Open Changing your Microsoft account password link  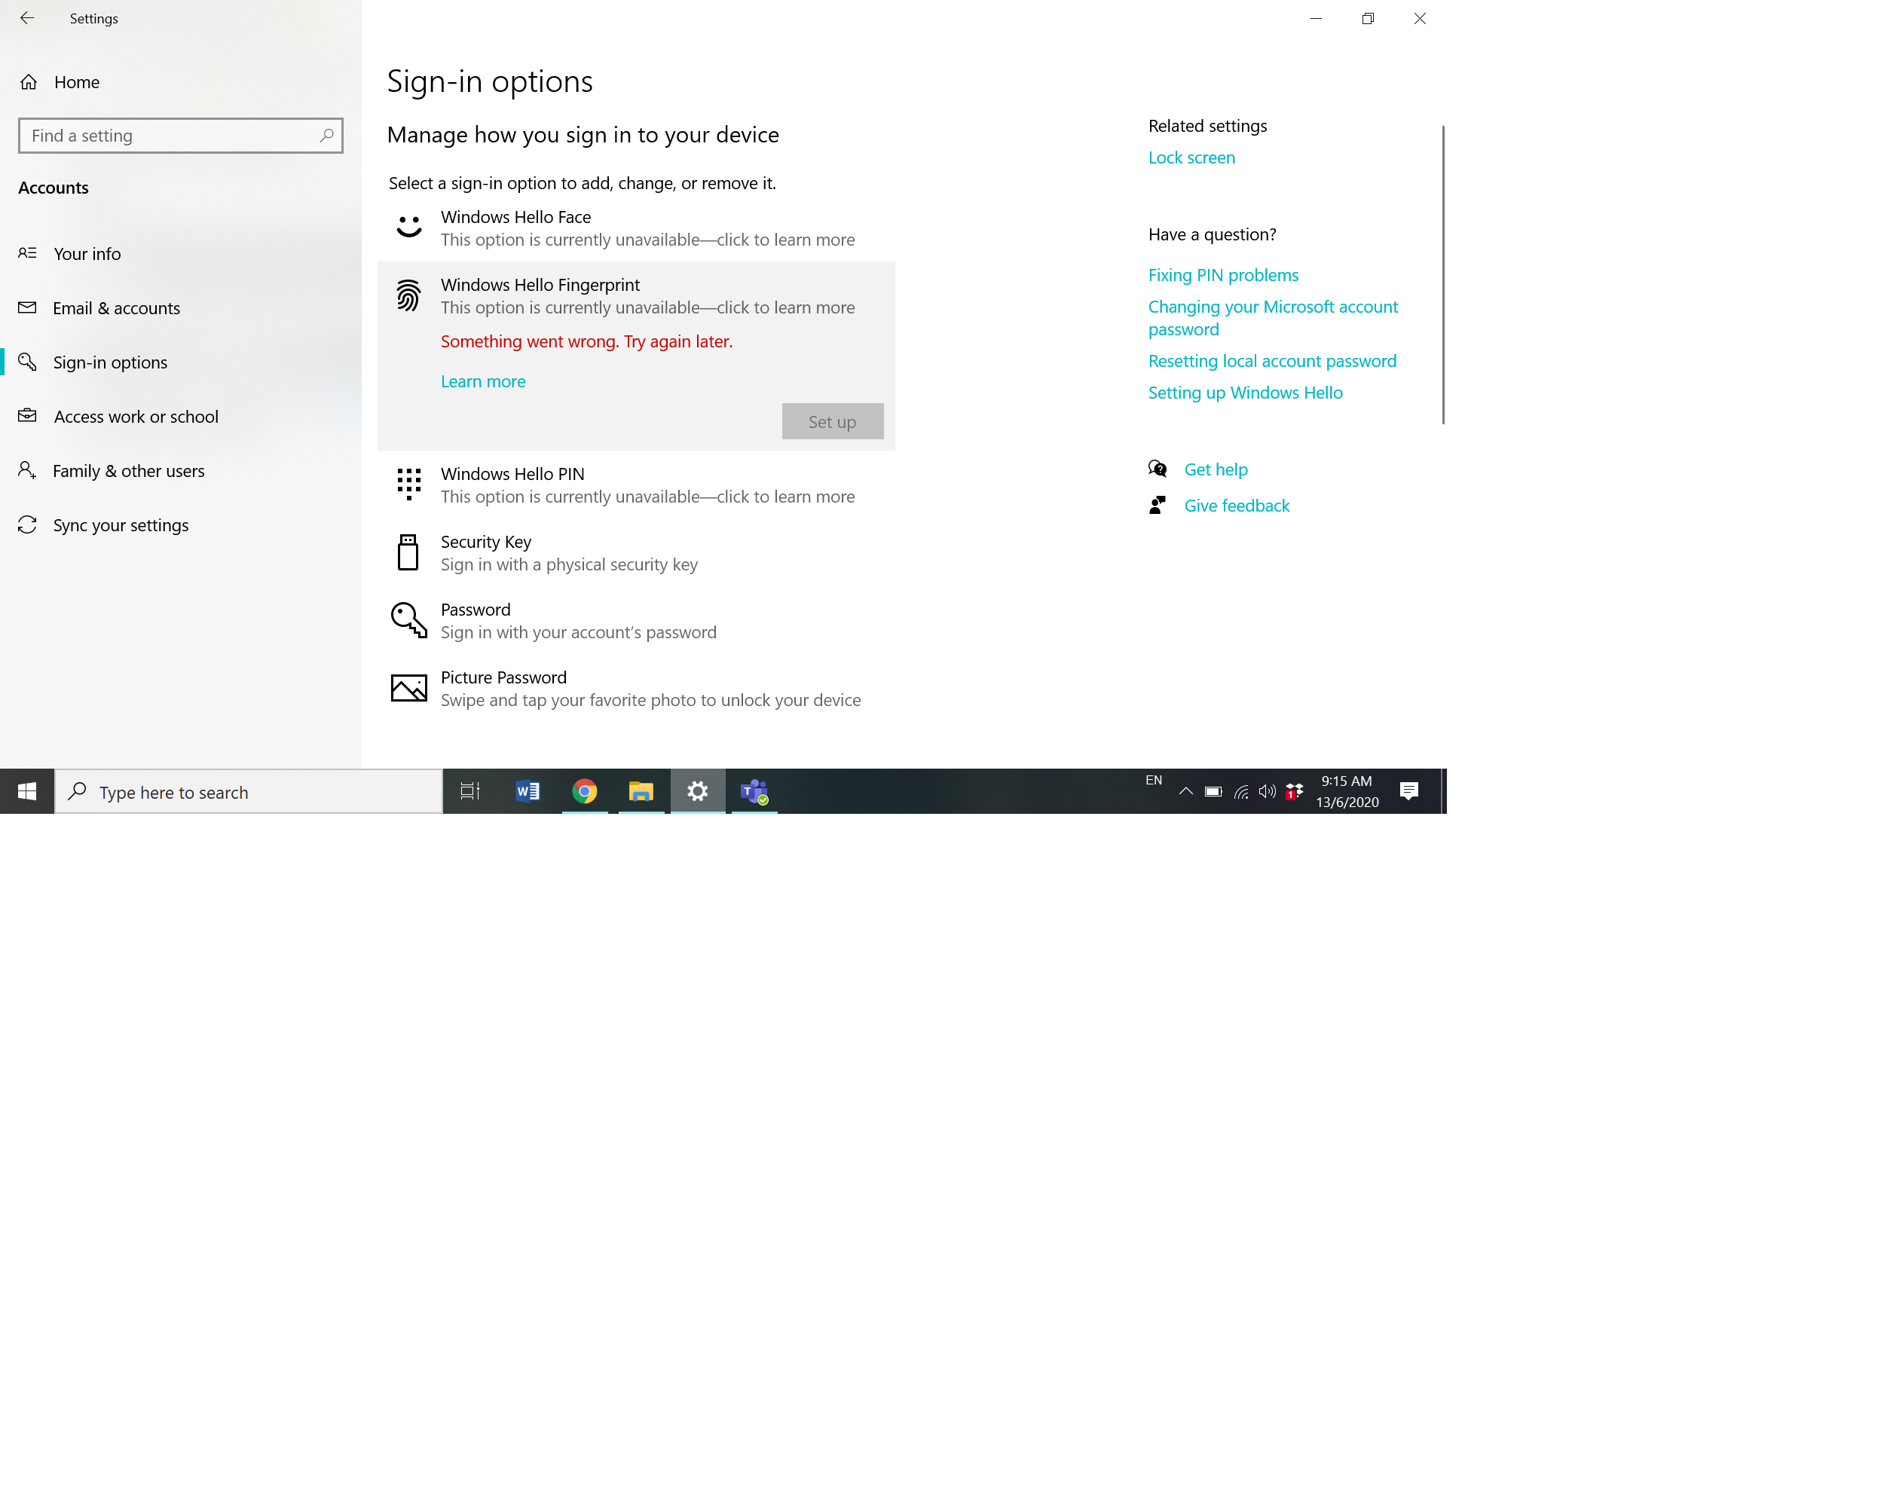point(1273,319)
